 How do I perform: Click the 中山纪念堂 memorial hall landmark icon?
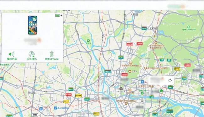pyautogui.click(x=121, y=89)
